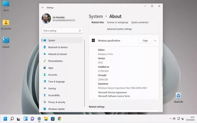
Task: Open Teams Chat on taskbar
Action: [x=32, y=119]
